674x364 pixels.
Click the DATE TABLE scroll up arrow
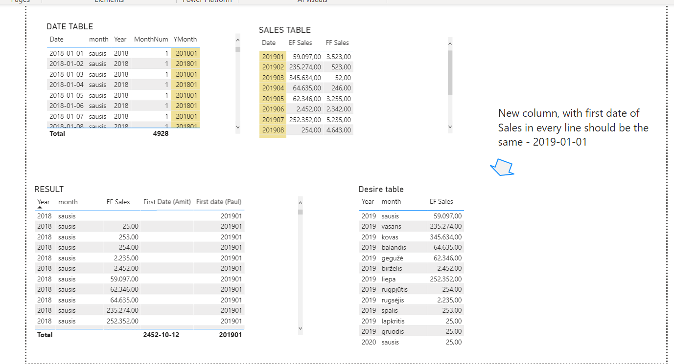(238, 40)
